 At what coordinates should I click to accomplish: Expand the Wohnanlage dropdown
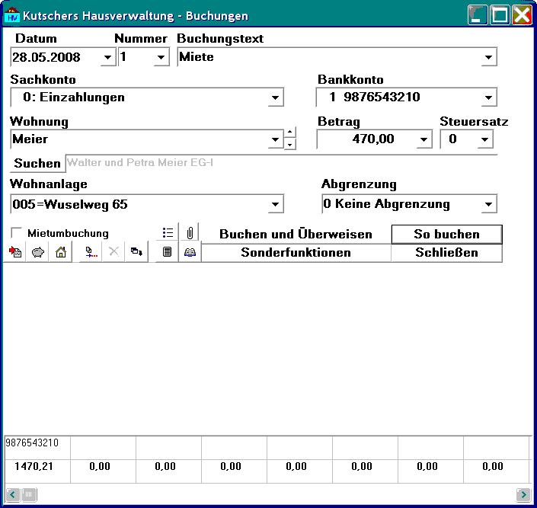pyautogui.click(x=275, y=205)
